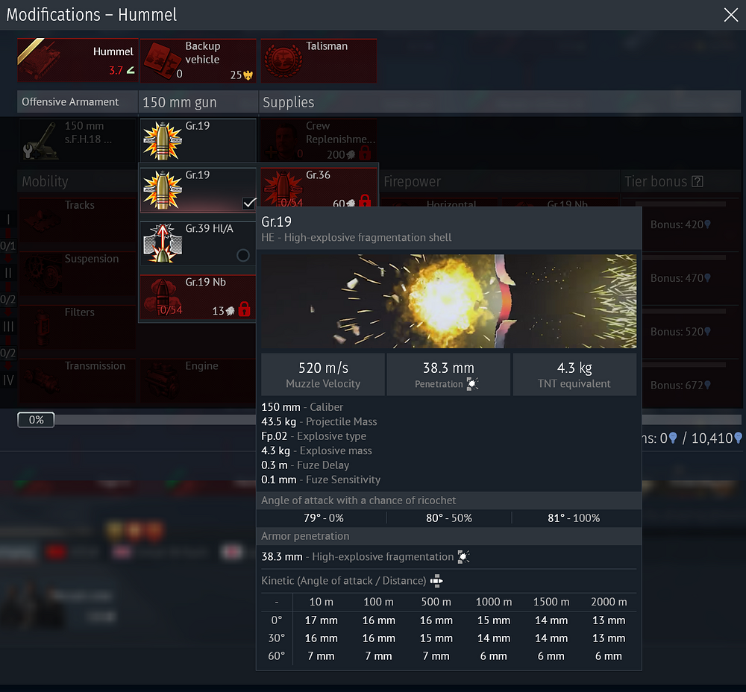
Task: Click the lock icon on Gr.19 Nb
Action: 245,309
